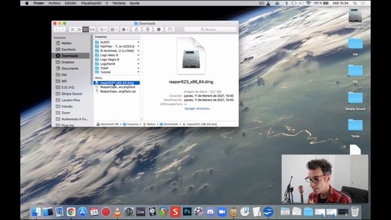Image resolution: width=391 pixels, height=220 pixels.
Task: Open the Finder menu in menu bar
Action: click(x=38, y=3)
